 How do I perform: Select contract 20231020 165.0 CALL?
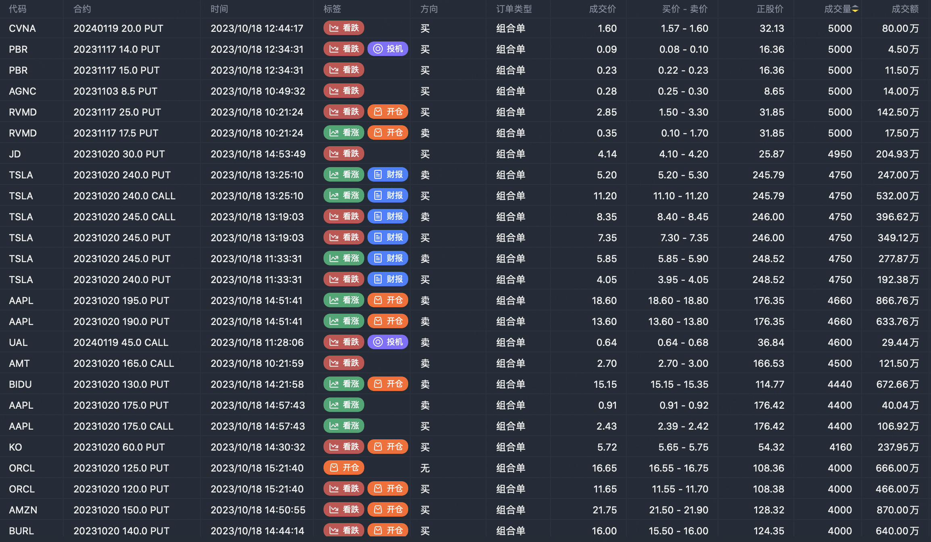tap(124, 363)
